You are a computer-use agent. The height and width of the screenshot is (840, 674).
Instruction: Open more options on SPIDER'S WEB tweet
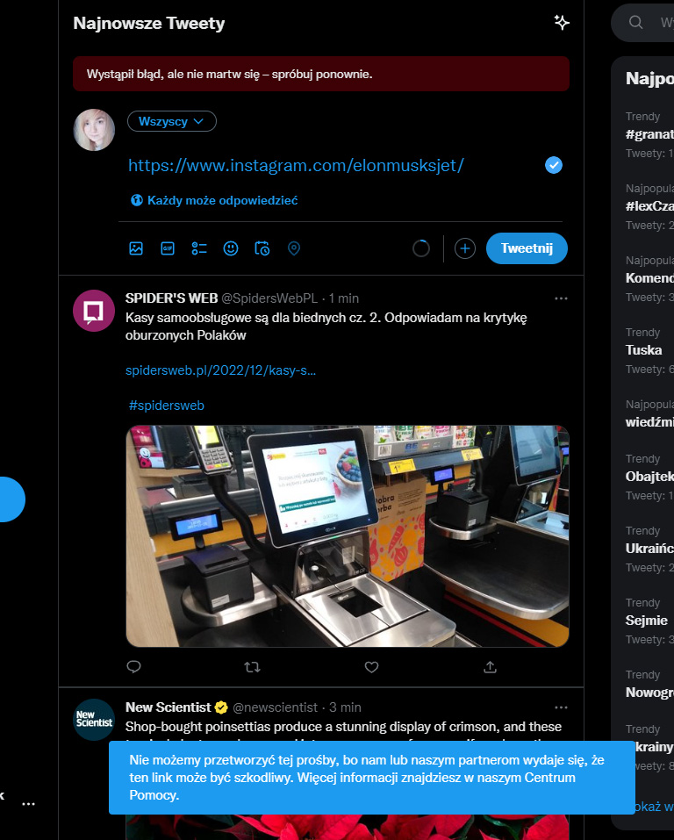coord(561,298)
